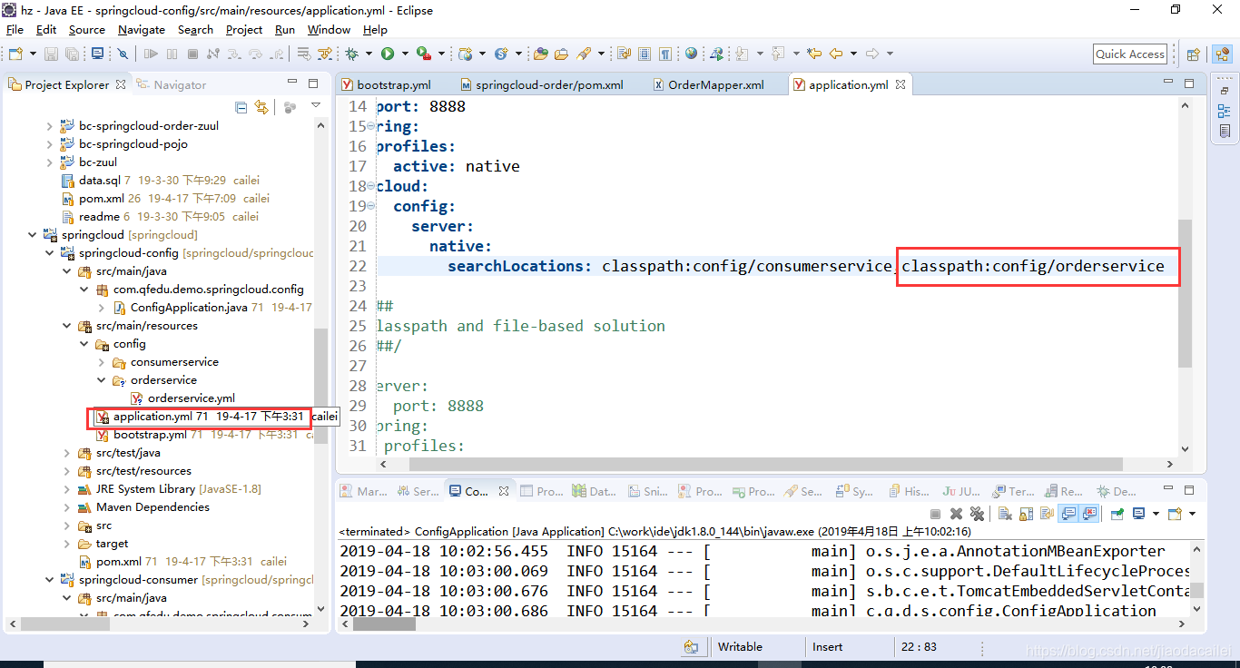Click the green Run button in toolbar
Screen dimensions: 1240x668
click(x=388, y=54)
